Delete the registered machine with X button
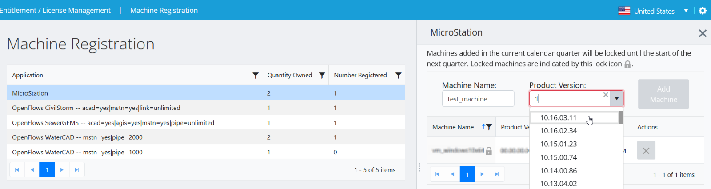 click(646, 151)
